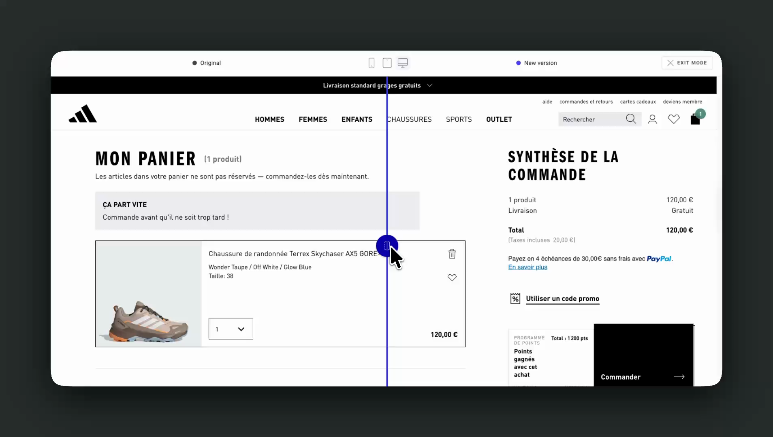Expand the Livraison standard banner chevron
773x437 pixels.
point(430,85)
